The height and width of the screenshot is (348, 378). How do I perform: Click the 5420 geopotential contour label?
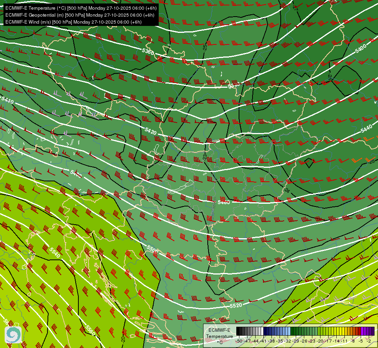tap(151, 131)
